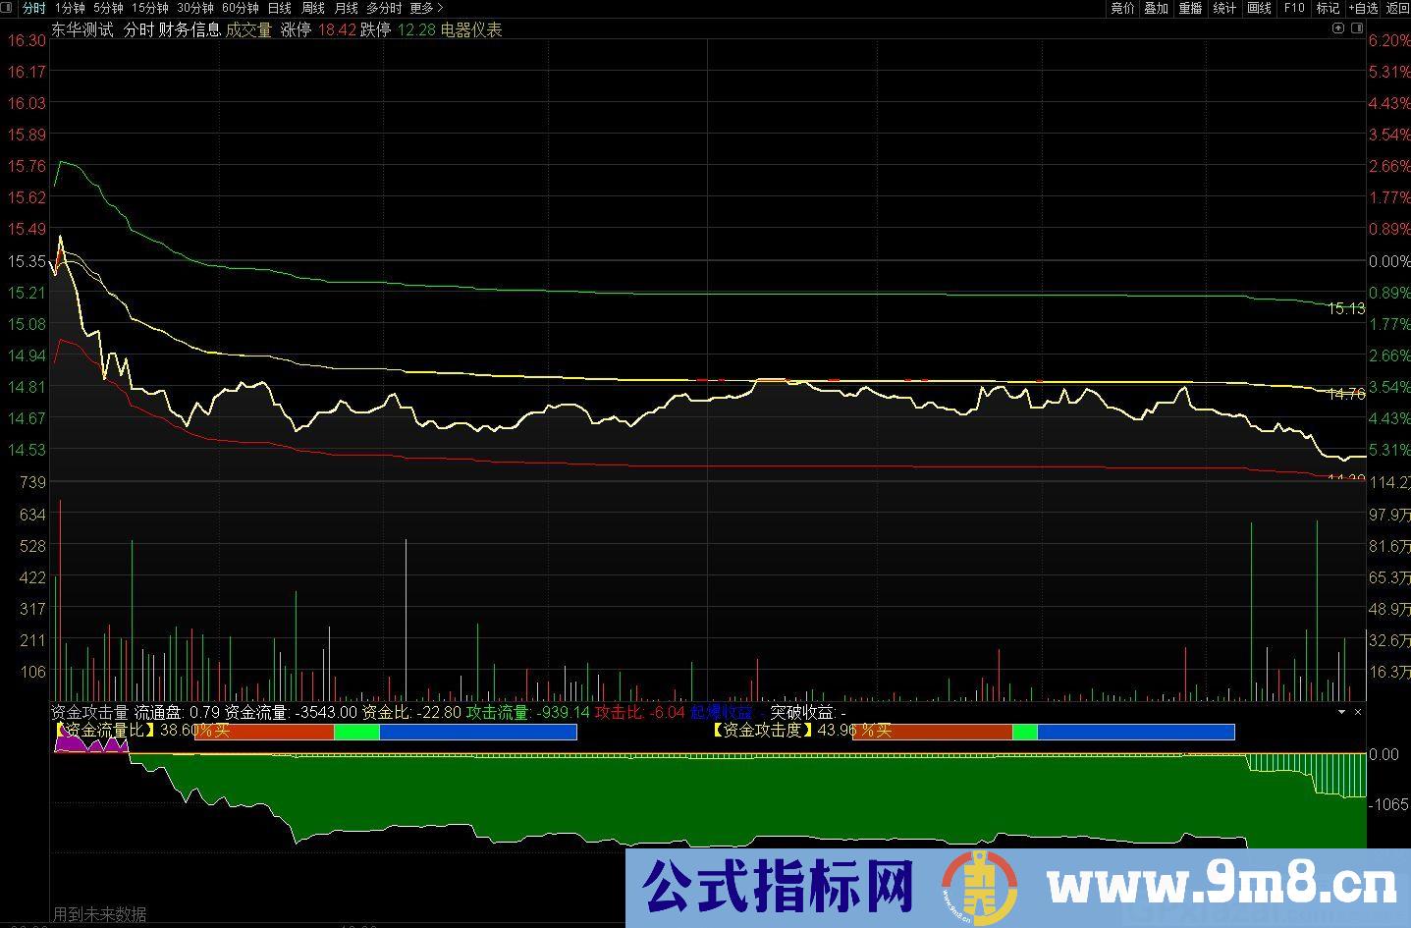
Task: Click the -1065 indicator scale label
Action: [x=1388, y=804]
